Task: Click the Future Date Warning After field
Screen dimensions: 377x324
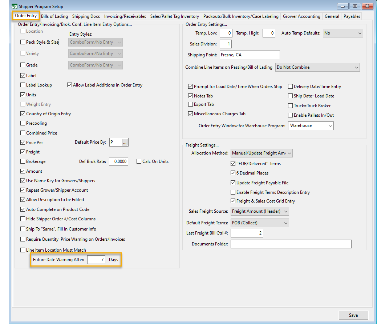Action: coord(97,260)
